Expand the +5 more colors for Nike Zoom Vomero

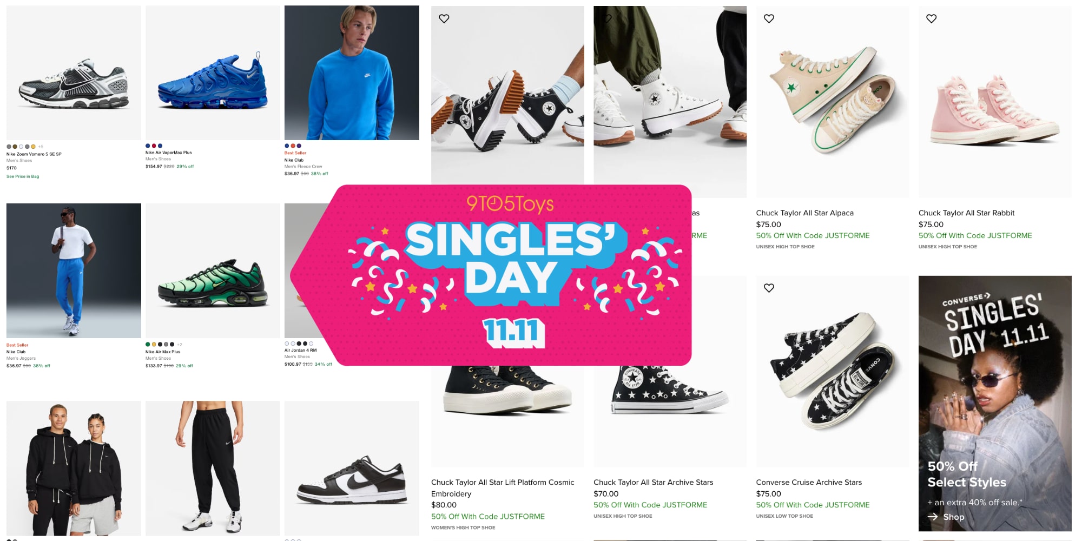pyautogui.click(x=41, y=147)
